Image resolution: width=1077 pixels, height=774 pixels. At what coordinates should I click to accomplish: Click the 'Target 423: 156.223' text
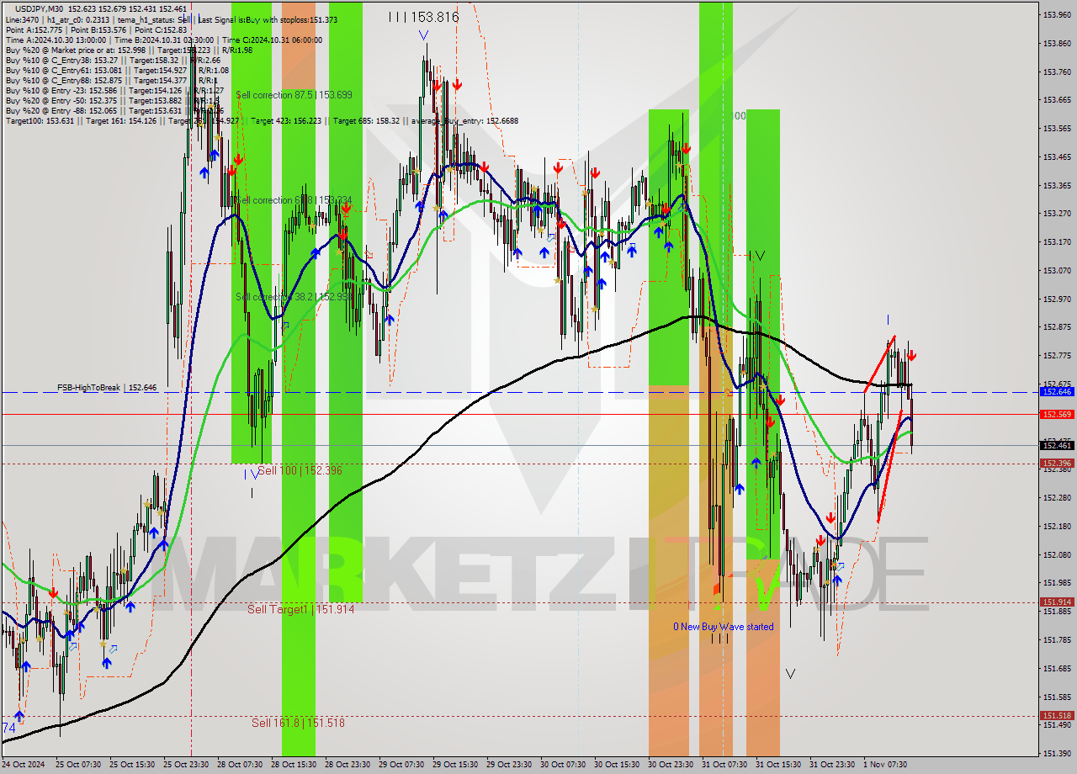[x=288, y=120]
